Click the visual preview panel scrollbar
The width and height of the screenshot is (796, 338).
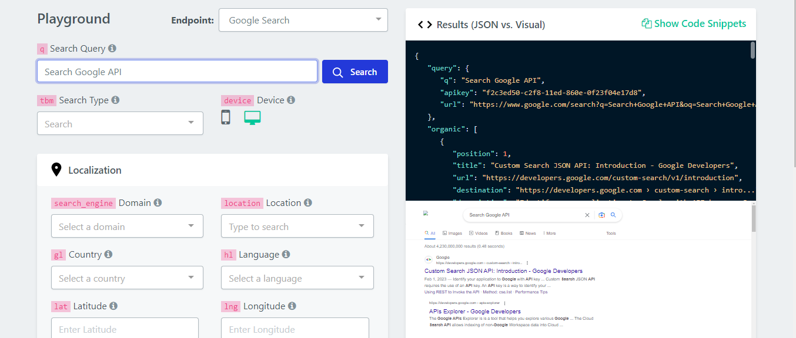(753, 218)
